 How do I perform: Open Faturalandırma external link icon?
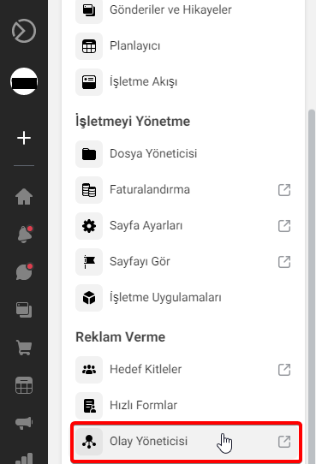coord(284,190)
